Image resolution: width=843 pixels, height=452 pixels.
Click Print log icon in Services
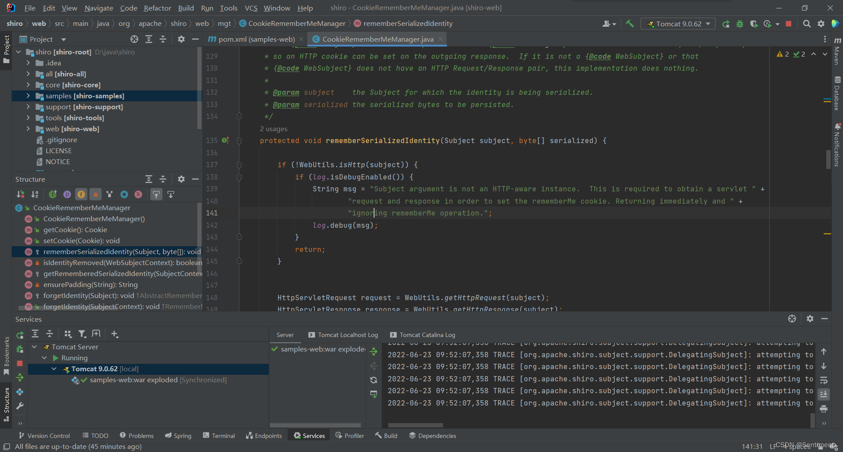click(x=824, y=409)
